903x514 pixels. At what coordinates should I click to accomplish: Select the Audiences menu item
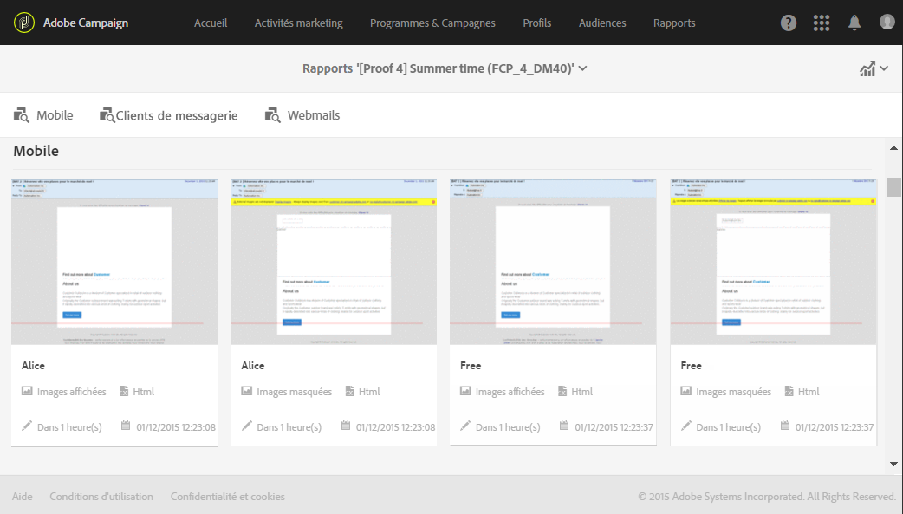(x=602, y=23)
